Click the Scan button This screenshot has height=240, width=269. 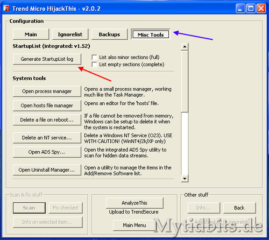point(29,208)
